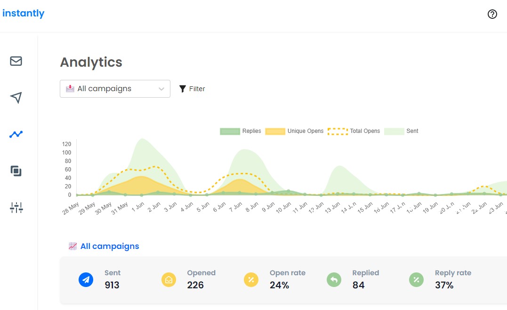Viewport: 507px width, 310px height.
Task: Click the Sent paper plane stat icon
Action: 86,279
